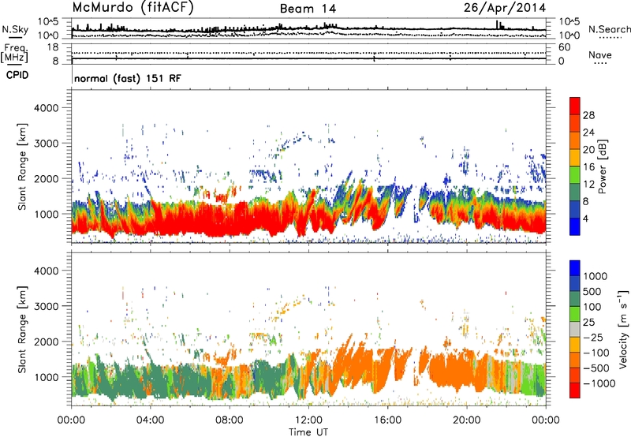Click the '4000' tick in the power panel
631x437 pixels.
click(x=46, y=108)
